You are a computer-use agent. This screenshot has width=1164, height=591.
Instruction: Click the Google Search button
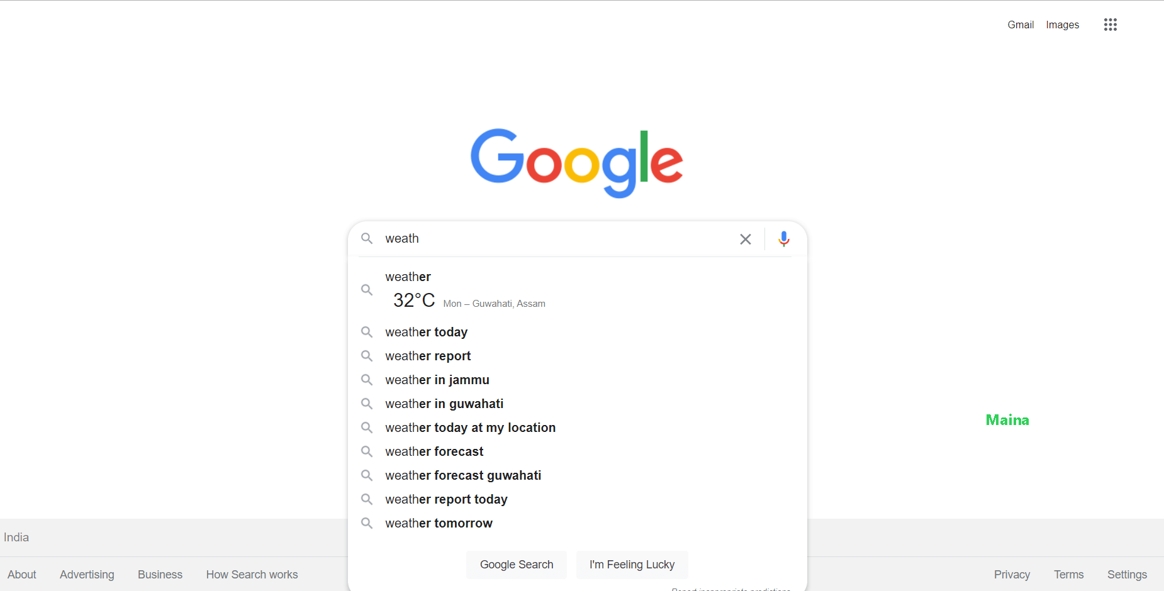point(517,565)
